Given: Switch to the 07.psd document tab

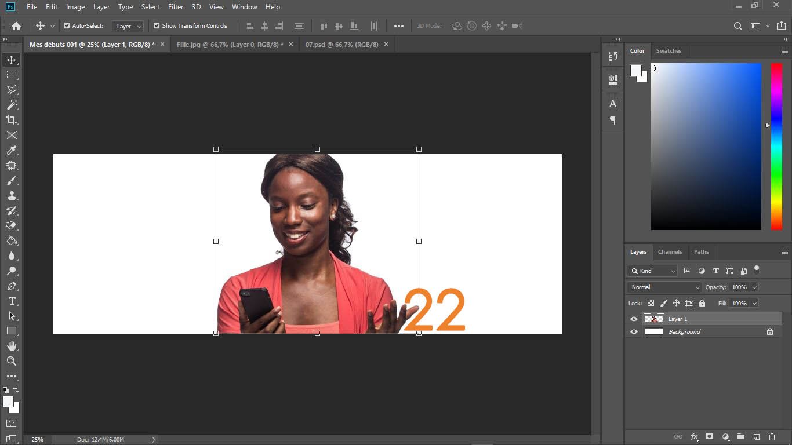Looking at the screenshot, I should tap(341, 45).
